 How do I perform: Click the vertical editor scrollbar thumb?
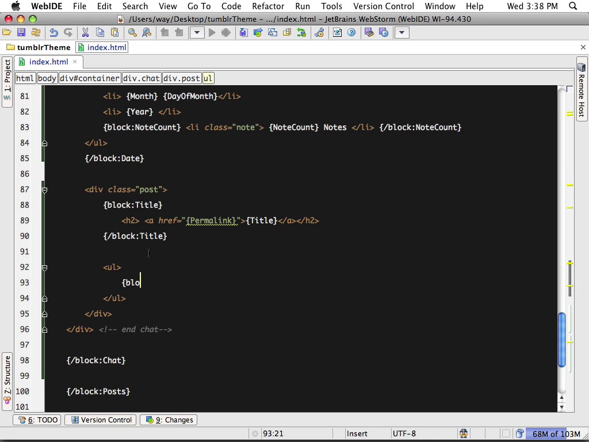click(x=562, y=339)
